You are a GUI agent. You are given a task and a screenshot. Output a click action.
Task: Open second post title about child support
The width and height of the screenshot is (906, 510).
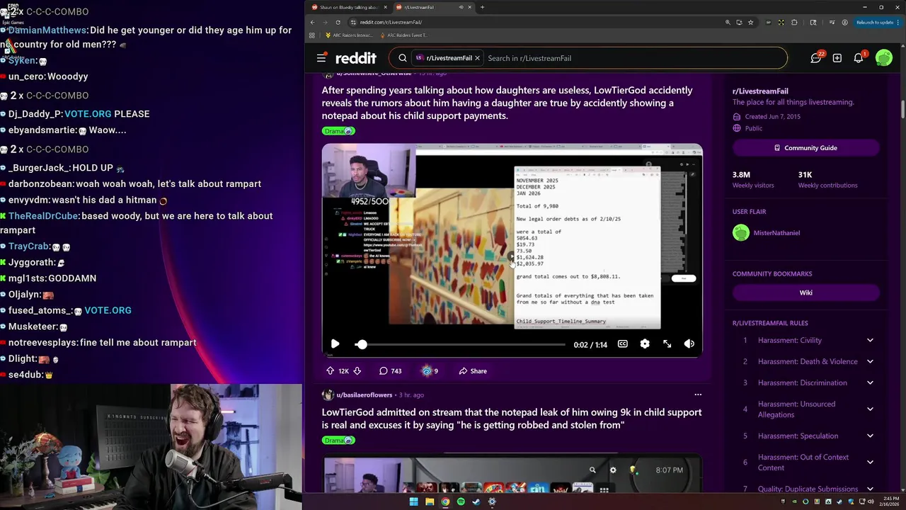tap(512, 419)
